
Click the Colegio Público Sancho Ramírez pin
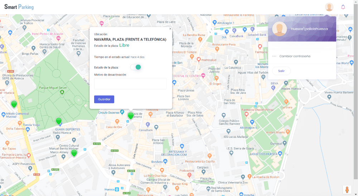click(x=224, y=115)
